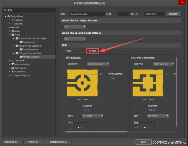
Task: Click the PlaneConnect rule icon
Action: tap(21, 42)
